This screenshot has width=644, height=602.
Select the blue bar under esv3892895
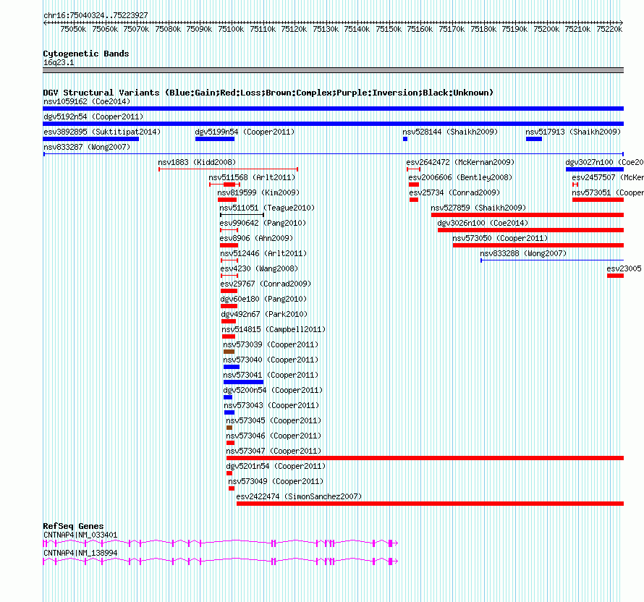90,139
